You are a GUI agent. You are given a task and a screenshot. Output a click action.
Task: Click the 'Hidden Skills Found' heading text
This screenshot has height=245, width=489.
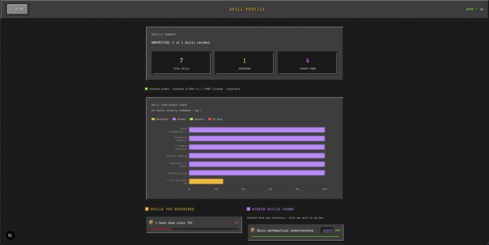[273, 209]
